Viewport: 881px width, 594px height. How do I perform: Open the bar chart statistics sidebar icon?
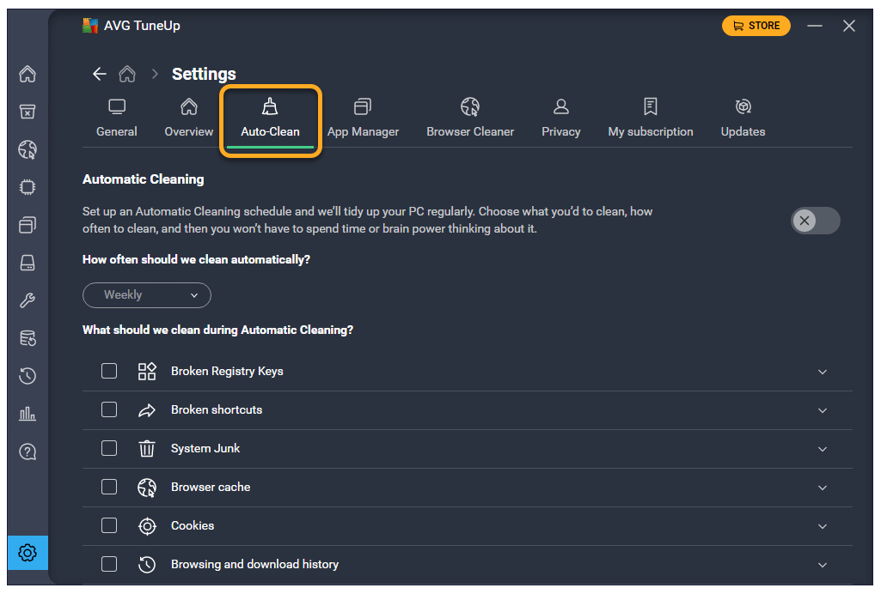28,414
